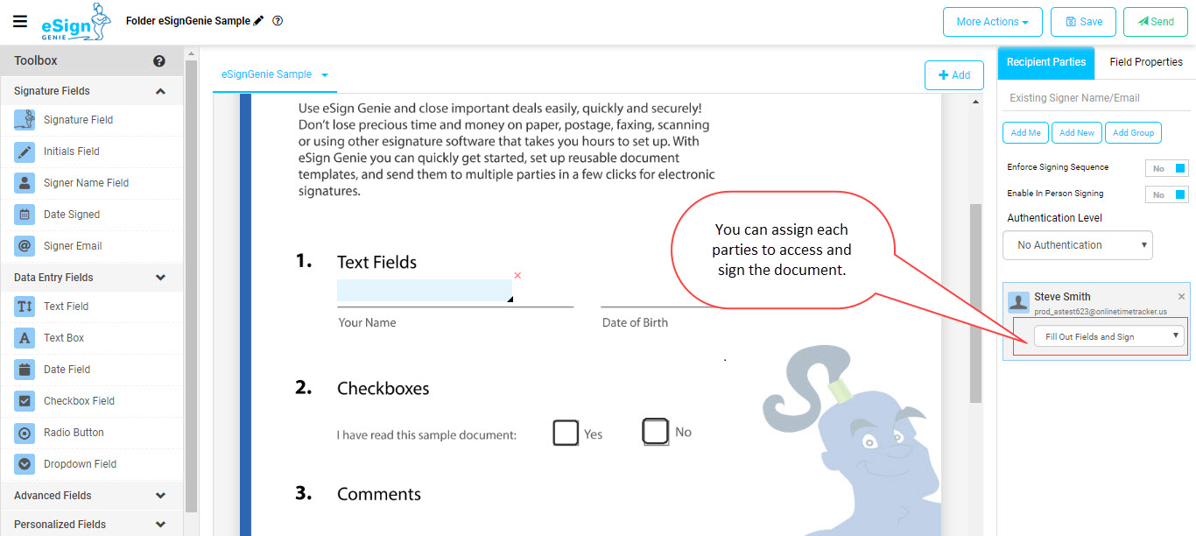Open the hamburger navigation menu
Screen dimensions: 1196x536
[20, 21]
